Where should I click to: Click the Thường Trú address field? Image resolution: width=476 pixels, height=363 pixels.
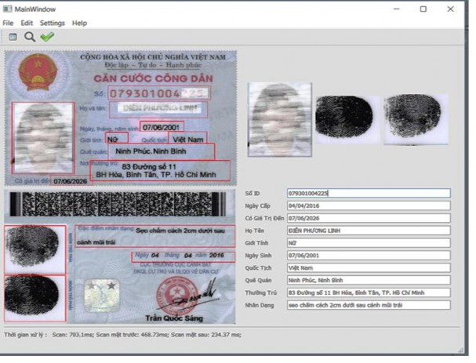coord(368,293)
